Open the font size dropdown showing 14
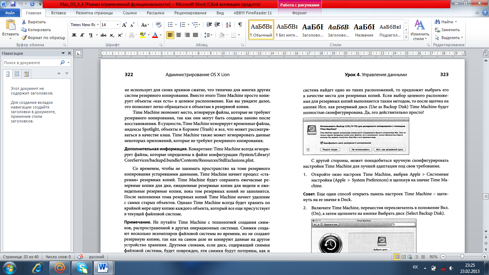489x275 pixels. pos(117,25)
